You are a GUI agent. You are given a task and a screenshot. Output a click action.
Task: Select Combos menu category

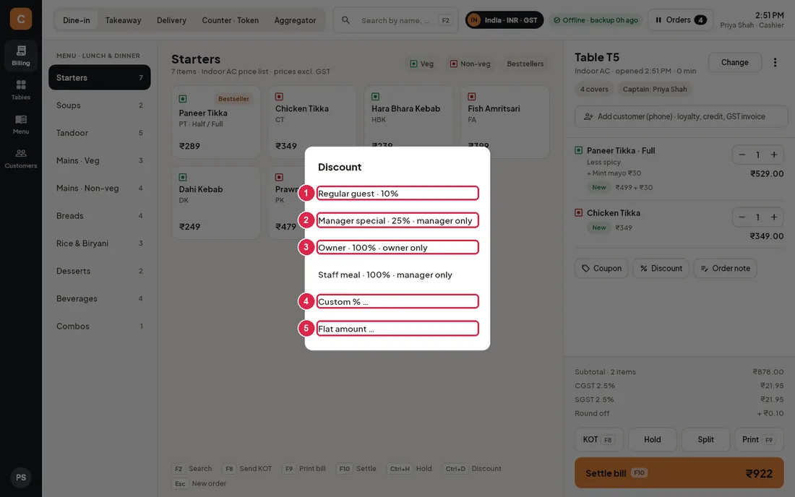click(100, 327)
